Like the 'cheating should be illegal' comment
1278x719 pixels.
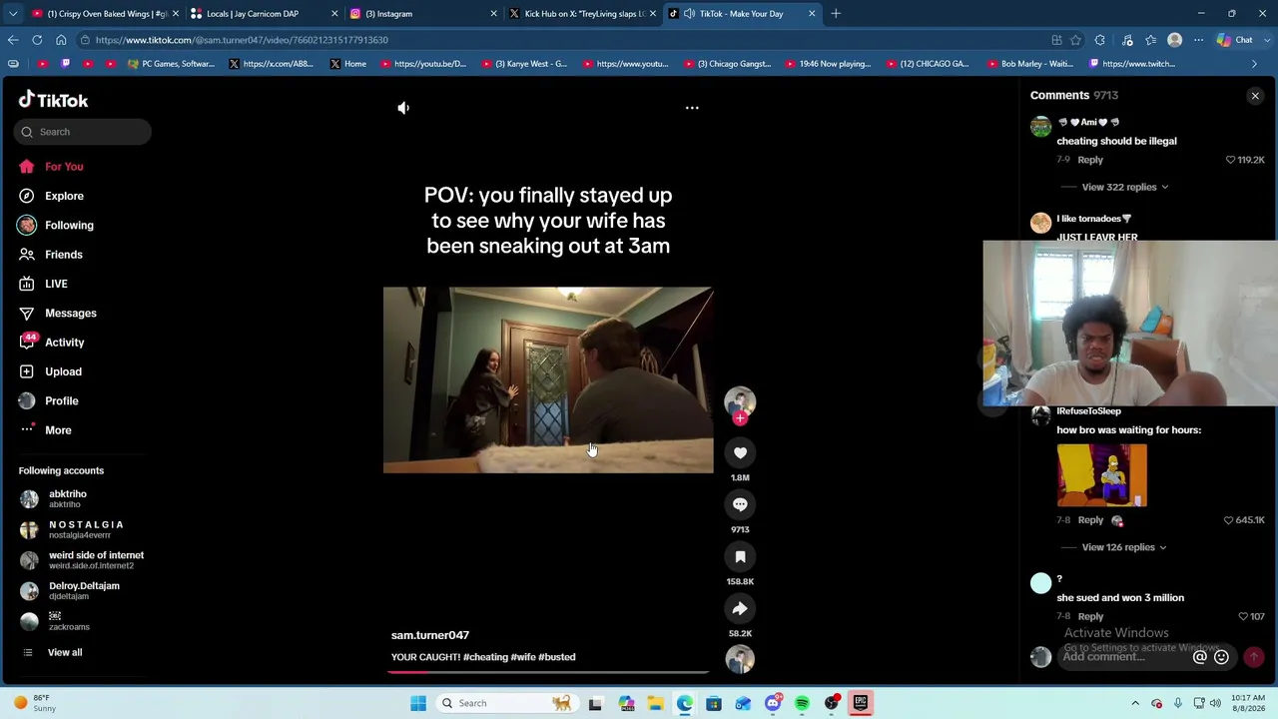coord(1231,160)
